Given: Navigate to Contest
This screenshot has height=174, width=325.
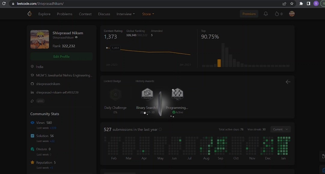Looking at the screenshot, I should pyautogui.click(x=85, y=14).
